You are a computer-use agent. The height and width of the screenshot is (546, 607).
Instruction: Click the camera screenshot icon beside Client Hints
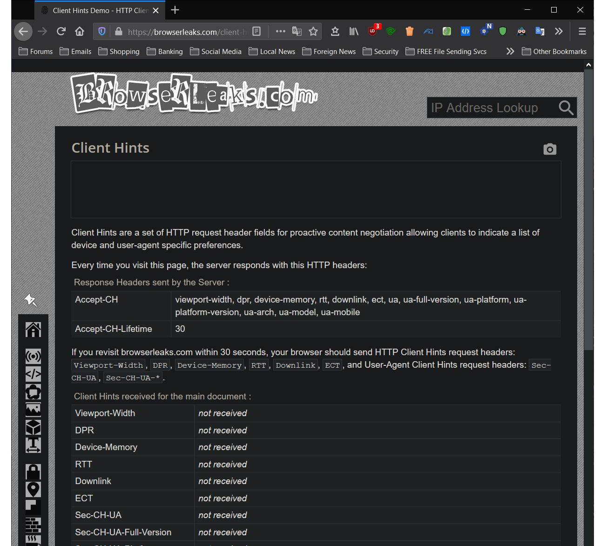click(550, 149)
